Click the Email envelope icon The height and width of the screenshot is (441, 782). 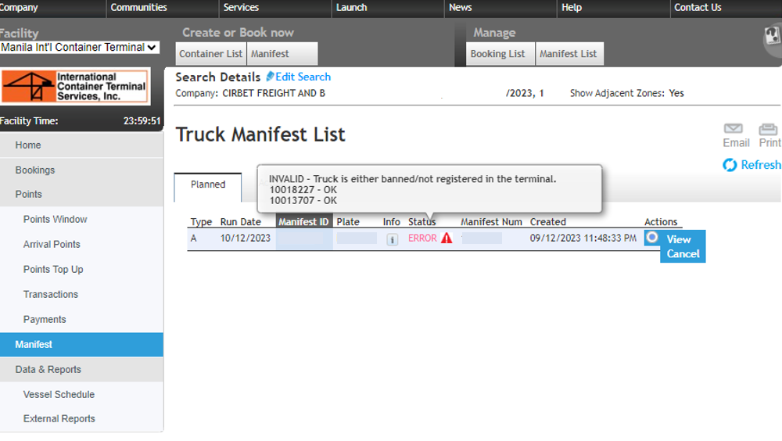click(x=733, y=129)
